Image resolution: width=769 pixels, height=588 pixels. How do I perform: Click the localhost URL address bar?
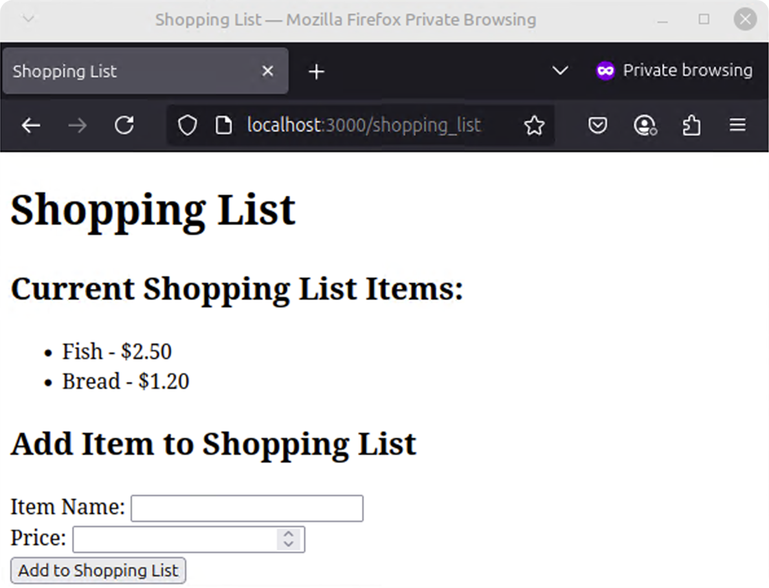click(362, 125)
